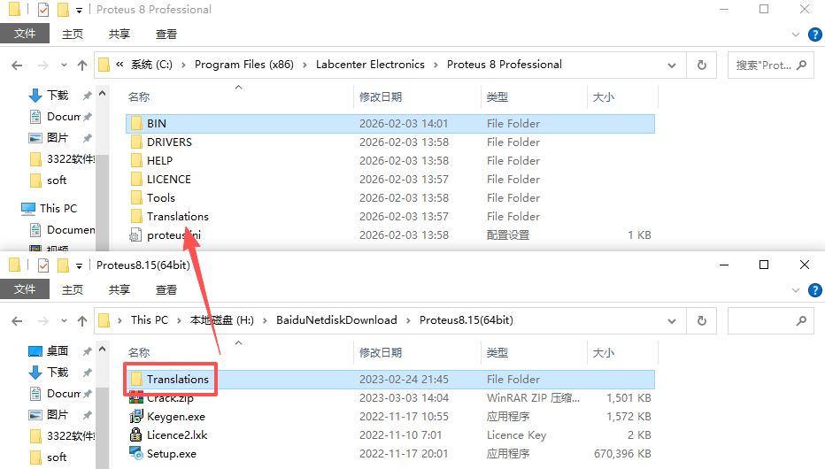This screenshot has height=469, width=825.
Task: Select Translations folder in Proteus8.15(64bit) window
Action: [389, 379]
